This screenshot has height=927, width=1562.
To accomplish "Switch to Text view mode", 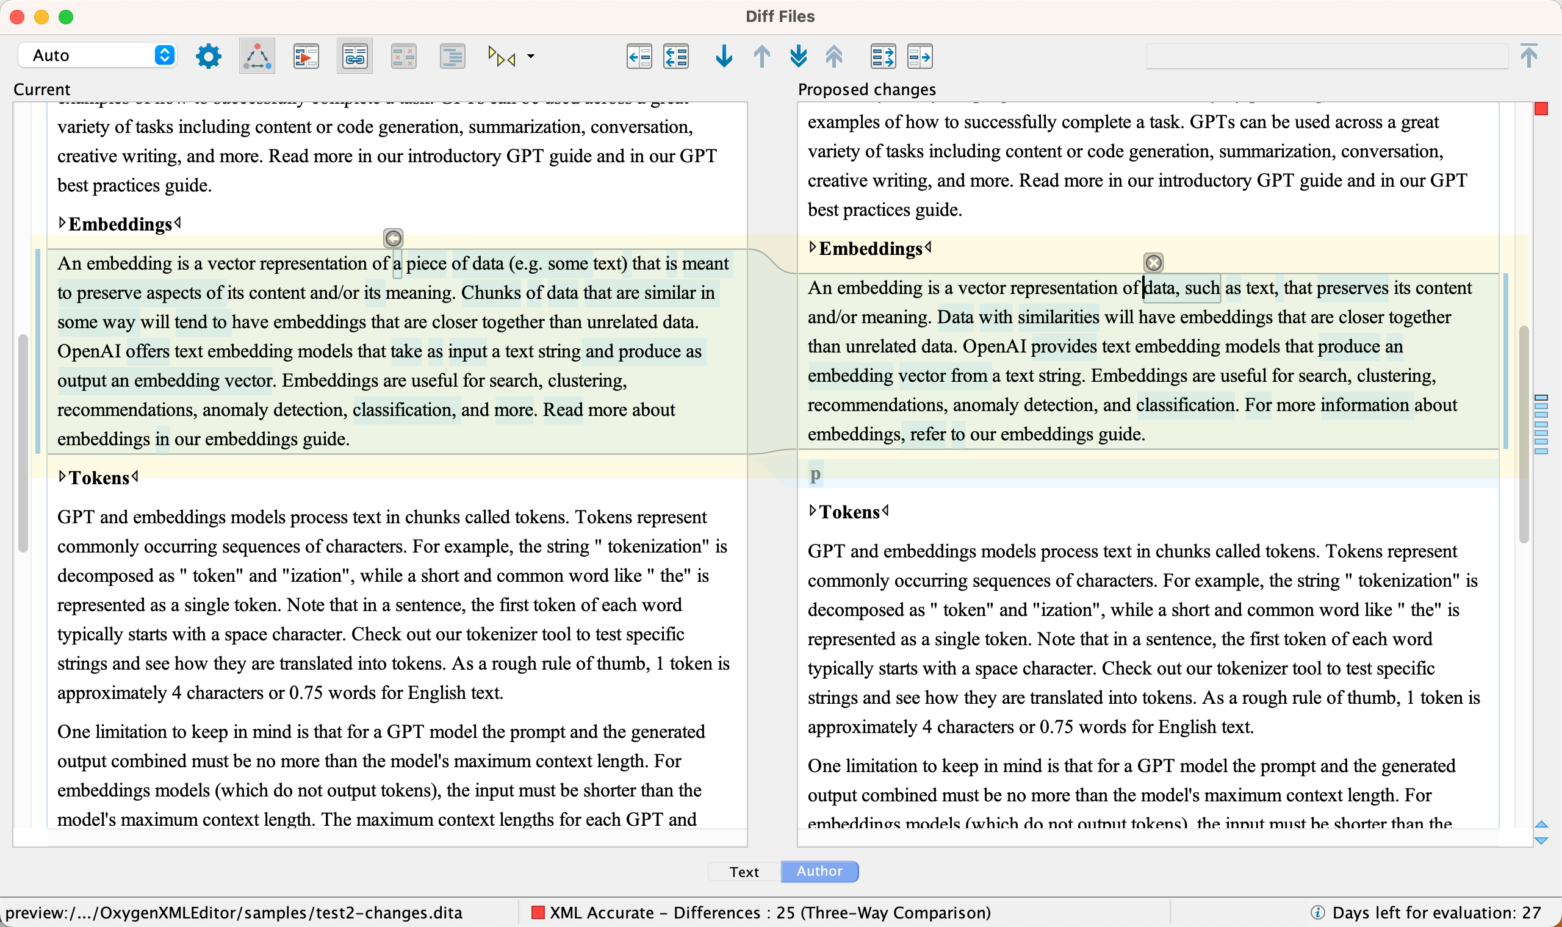I will coord(746,871).
